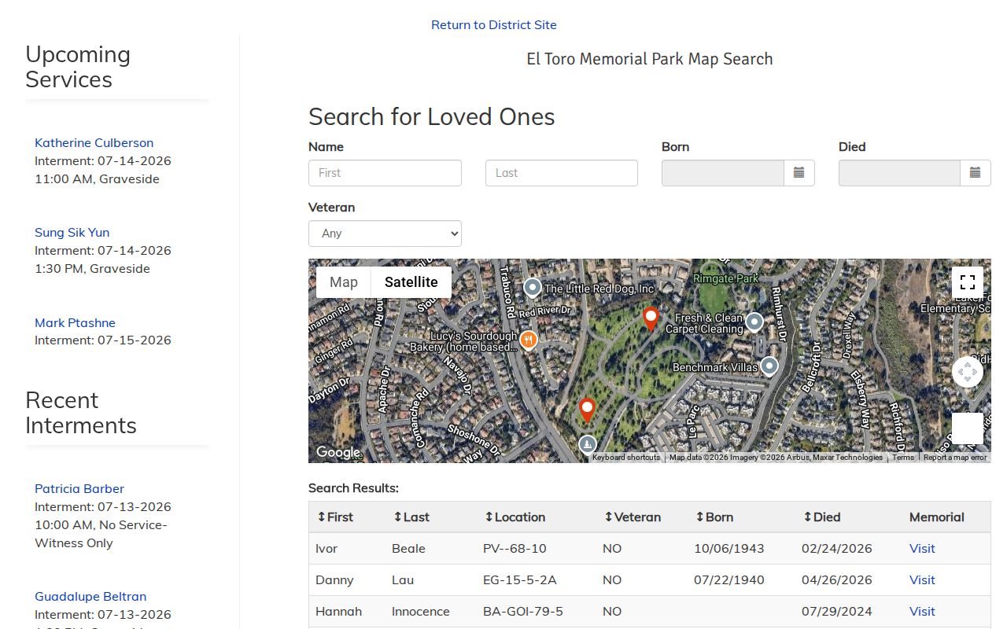Viewport: 1007px width, 629px height.
Task: Select Fresh & Clean Carpet Cleaning marker
Action: [754, 322]
